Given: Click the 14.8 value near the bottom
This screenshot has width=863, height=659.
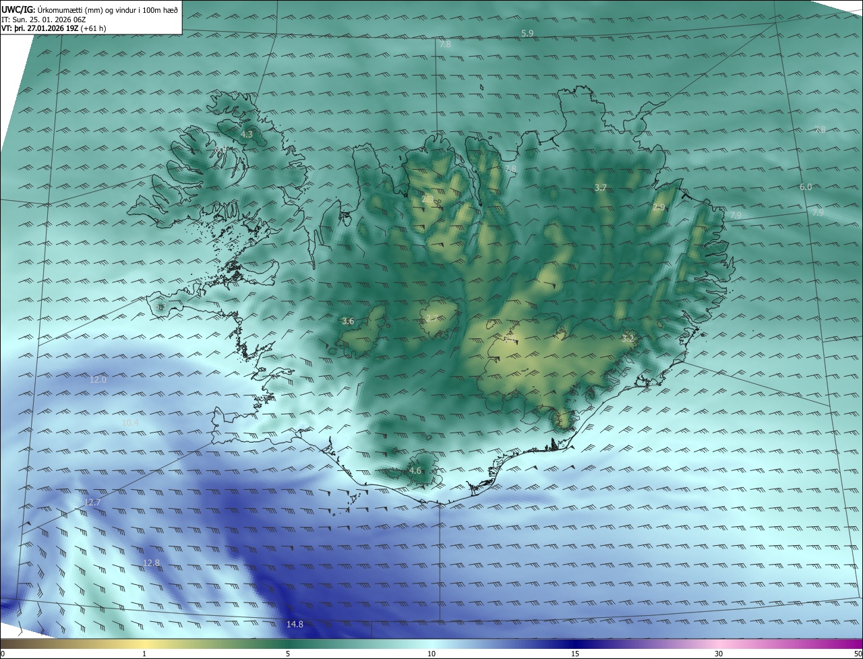Looking at the screenshot, I should click(295, 625).
